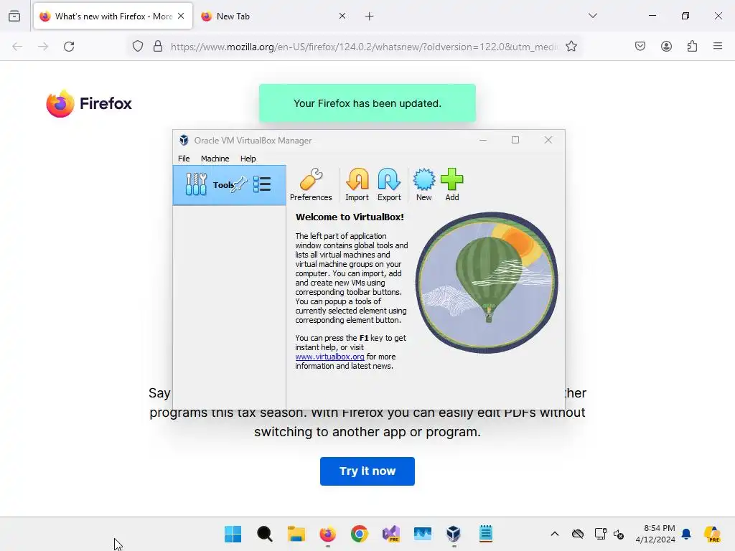Viewport: 735px width, 551px height.
Task: Open the Firefox hamburger application menu
Action: pyautogui.click(x=718, y=47)
